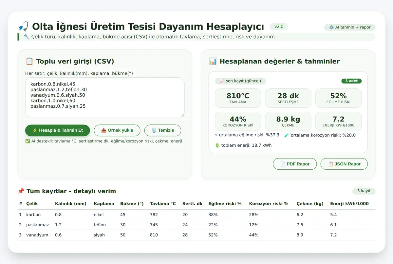The image size is (393, 264).
Task: Click the Eğilme riski % column header
Action: pyautogui.click(x=225, y=204)
